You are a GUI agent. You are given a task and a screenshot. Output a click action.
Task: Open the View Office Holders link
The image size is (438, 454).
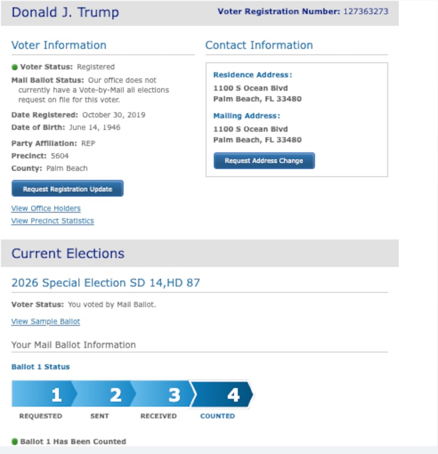[46, 208]
